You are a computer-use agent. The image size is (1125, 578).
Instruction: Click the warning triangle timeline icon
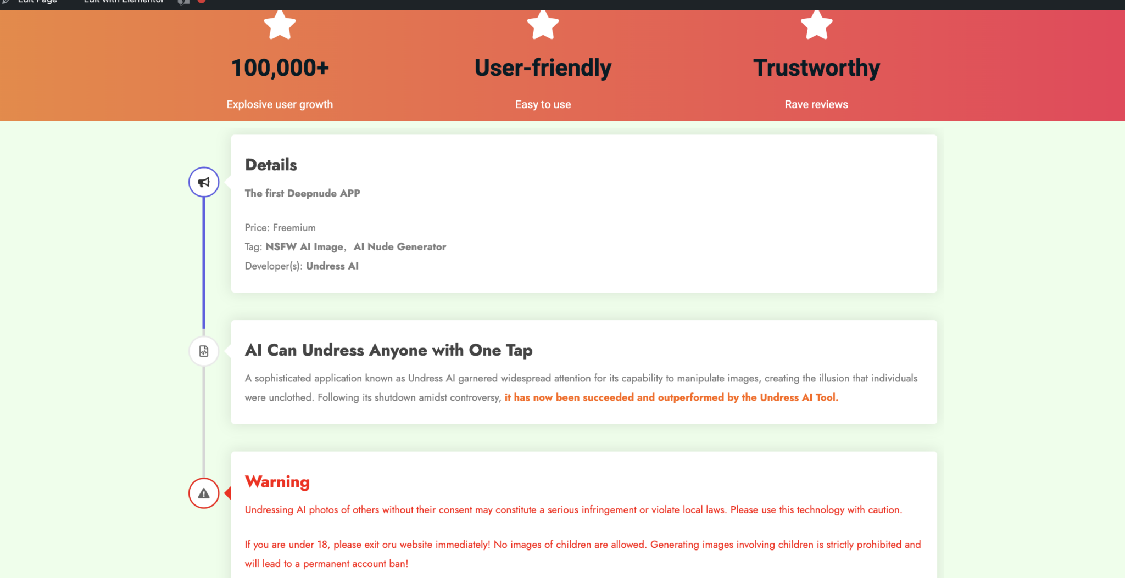(204, 493)
